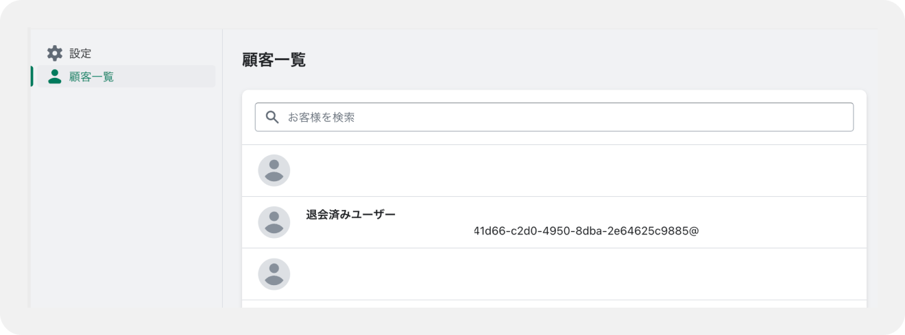This screenshot has height=335, width=905.
Task: Select the first blank customer row
Action: [x=554, y=171]
